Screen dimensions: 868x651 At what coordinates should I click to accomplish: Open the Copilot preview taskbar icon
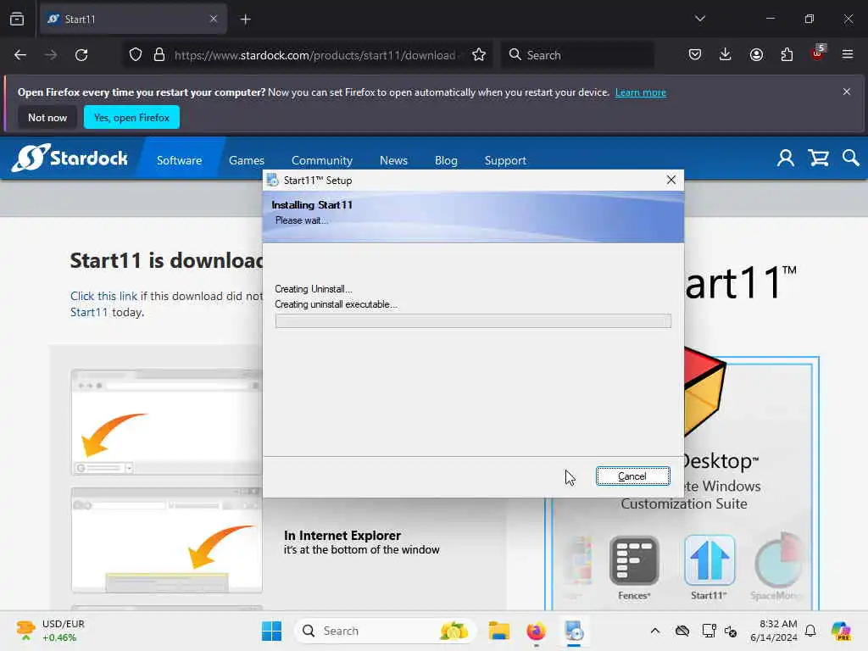840,631
